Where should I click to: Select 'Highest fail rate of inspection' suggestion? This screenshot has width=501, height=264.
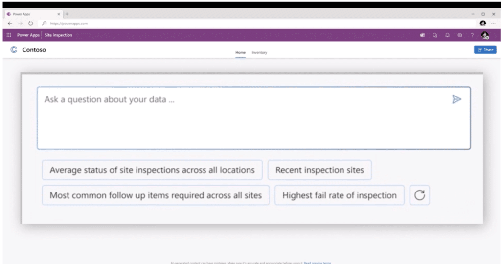[339, 195]
